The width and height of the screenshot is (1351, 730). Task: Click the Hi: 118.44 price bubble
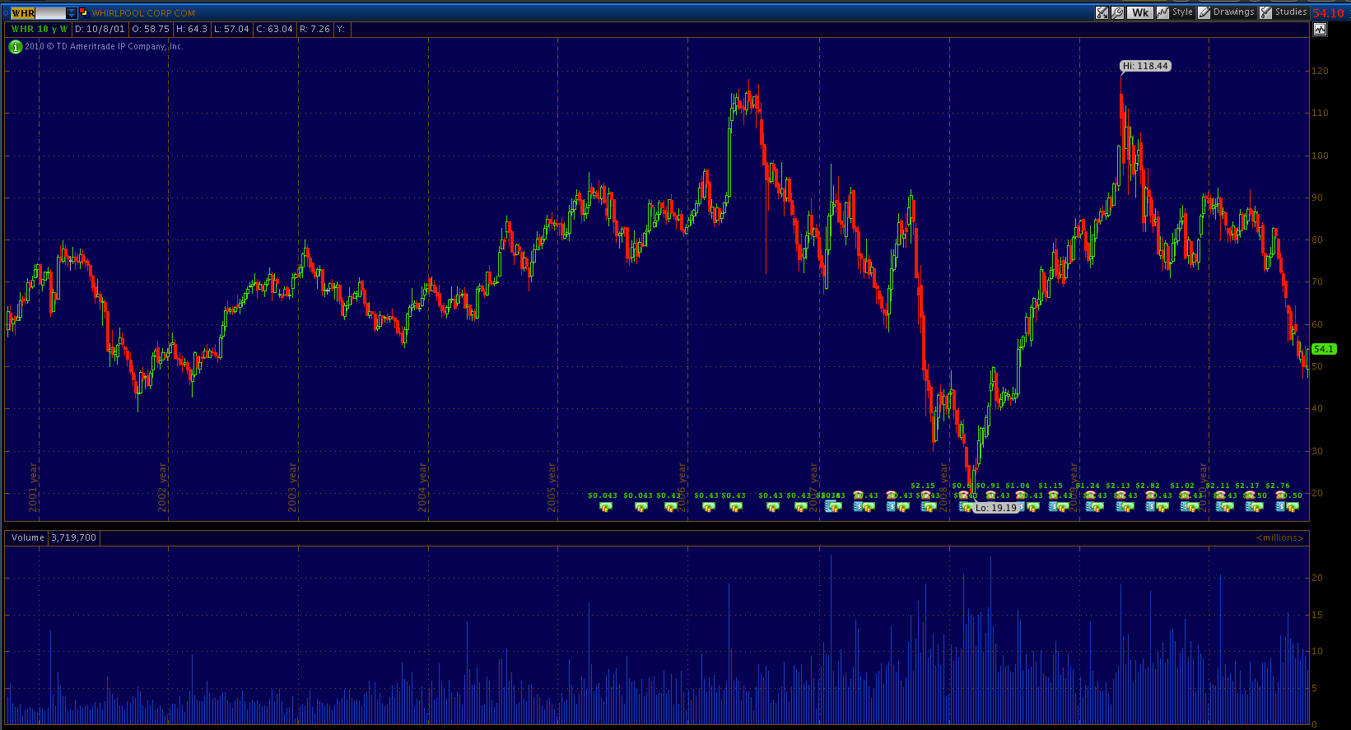(1145, 66)
